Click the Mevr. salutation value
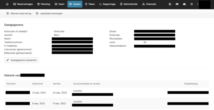Viewport: 214px width, 110px height. click(57, 35)
